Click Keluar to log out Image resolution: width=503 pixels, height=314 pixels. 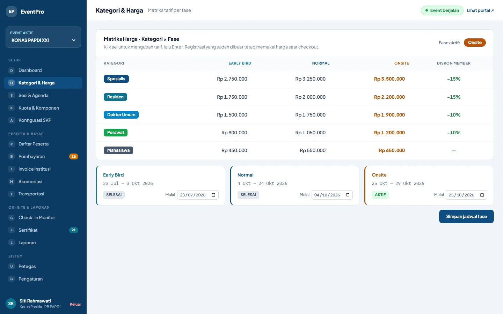coord(75,304)
